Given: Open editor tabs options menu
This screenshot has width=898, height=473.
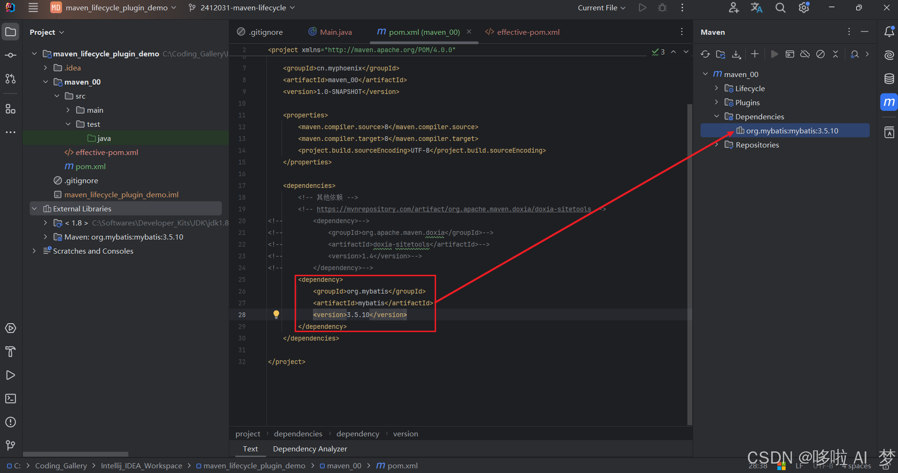Looking at the screenshot, I should coord(682,31).
